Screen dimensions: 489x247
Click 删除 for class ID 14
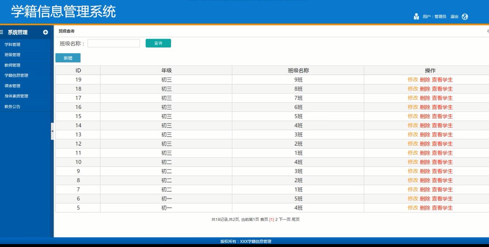click(425, 125)
